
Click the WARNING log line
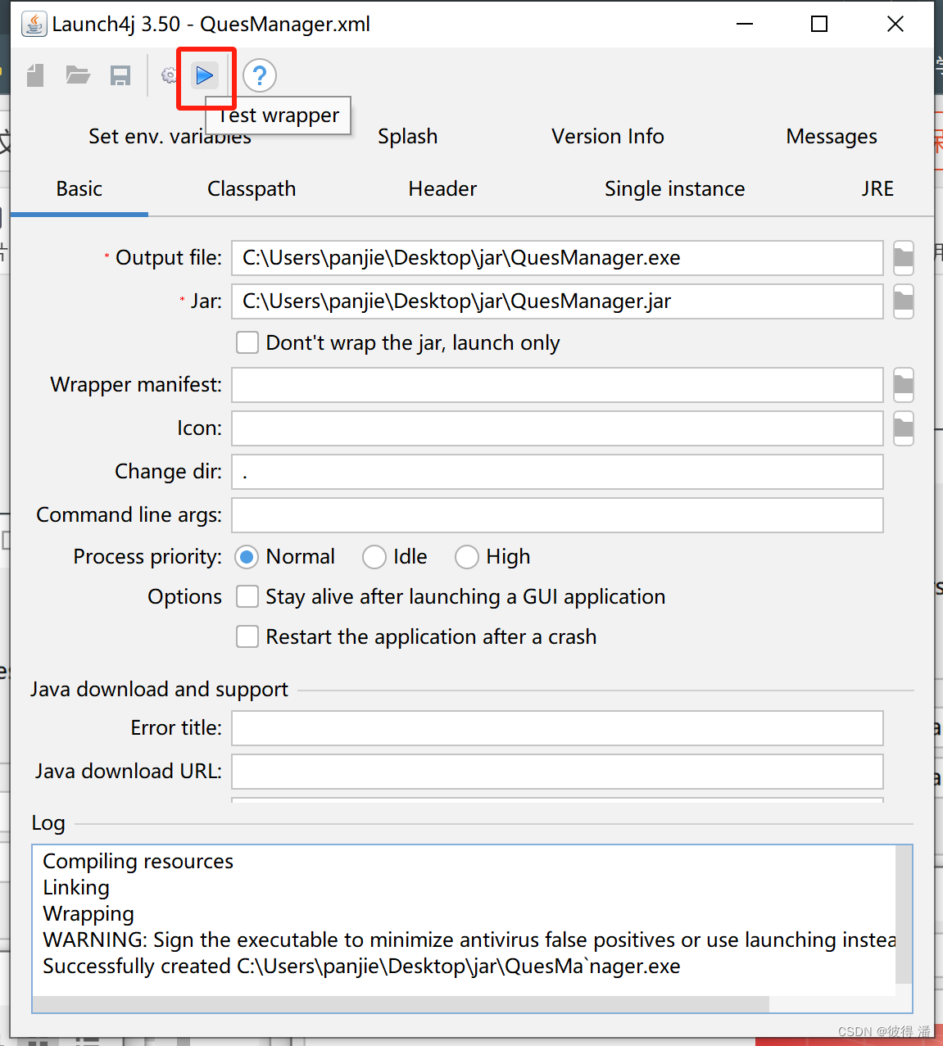pyautogui.click(x=469, y=940)
